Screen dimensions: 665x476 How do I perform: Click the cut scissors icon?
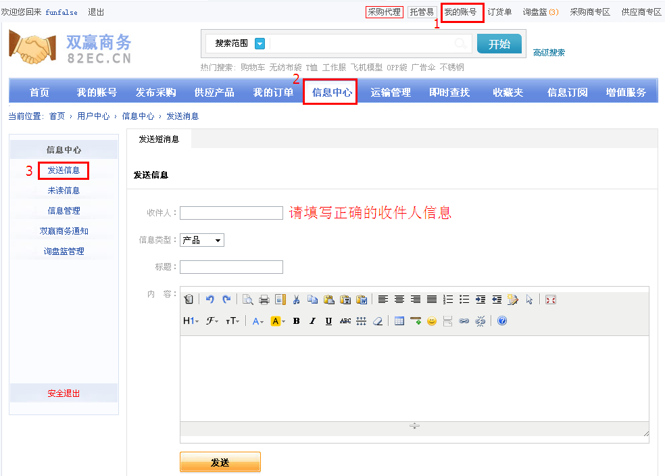[296, 300]
